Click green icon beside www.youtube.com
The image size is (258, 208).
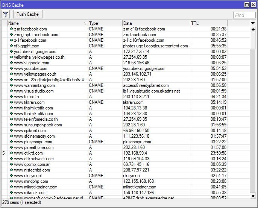tap(11, 68)
